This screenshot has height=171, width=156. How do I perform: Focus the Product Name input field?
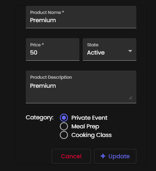tap(81, 17)
